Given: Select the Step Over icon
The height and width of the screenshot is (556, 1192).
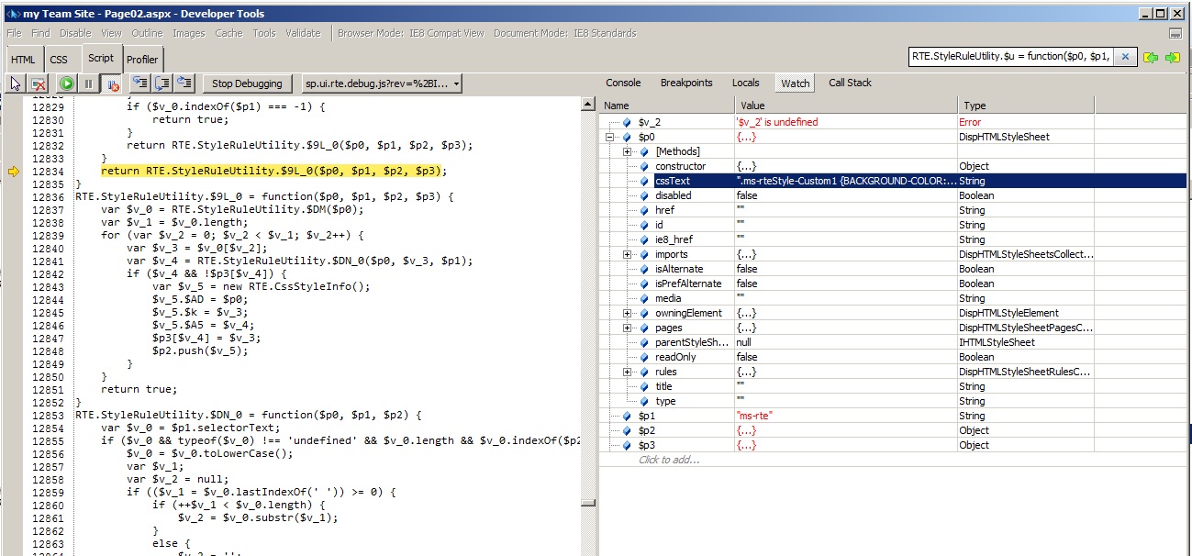Looking at the screenshot, I should [160, 83].
